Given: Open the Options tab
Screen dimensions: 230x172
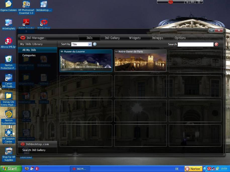Looking at the screenshot, I should point(180,38).
